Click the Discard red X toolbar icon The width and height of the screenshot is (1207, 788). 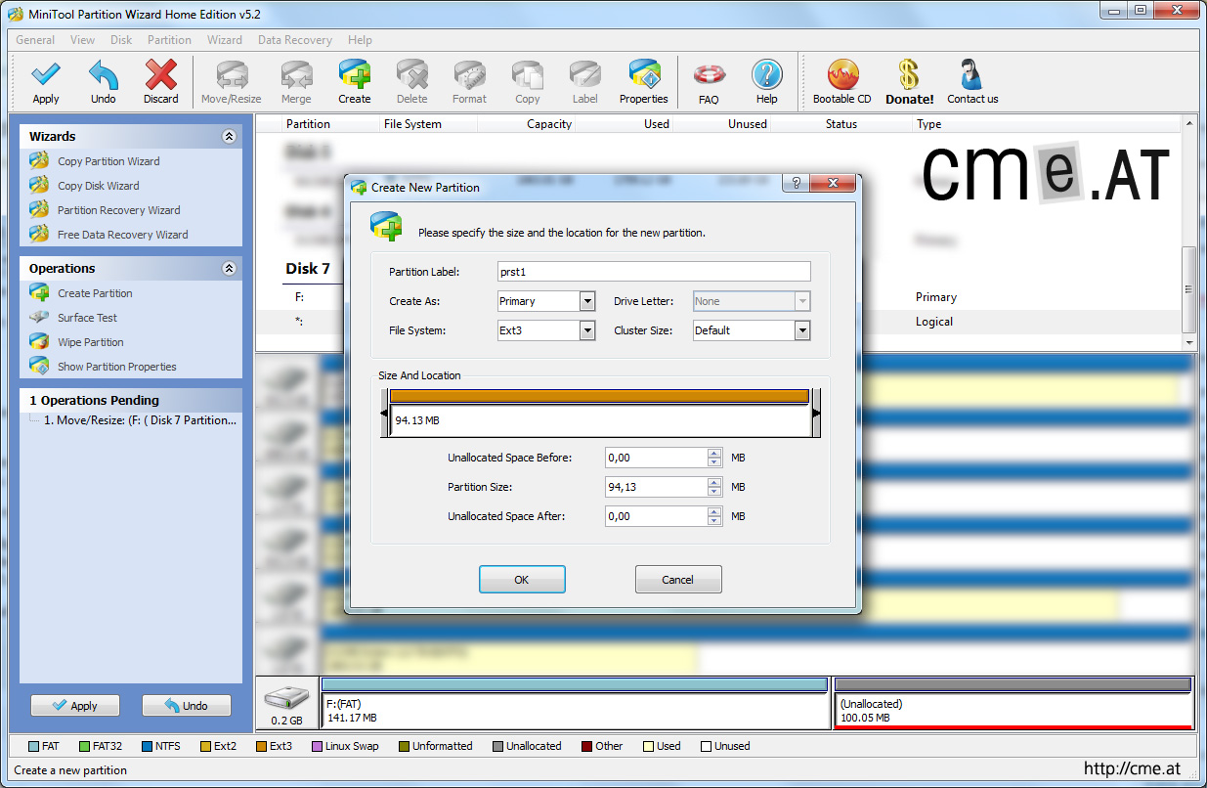pyautogui.click(x=161, y=82)
